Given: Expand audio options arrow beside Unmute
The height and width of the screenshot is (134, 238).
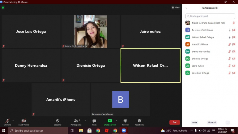Looking at the screenshot, I should pos(13,121).
